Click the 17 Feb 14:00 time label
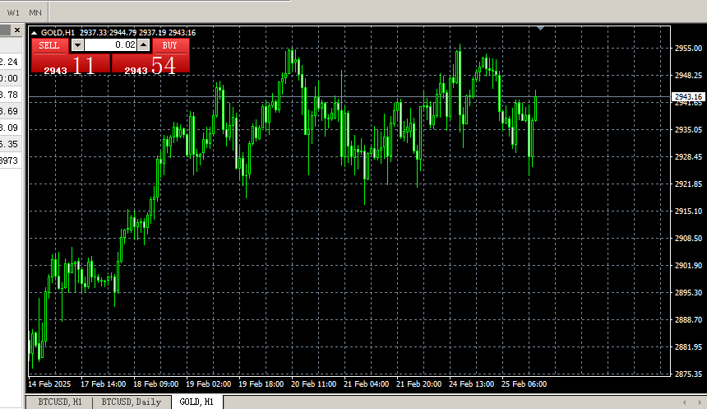Screen dimensions: 707x409 104,384
